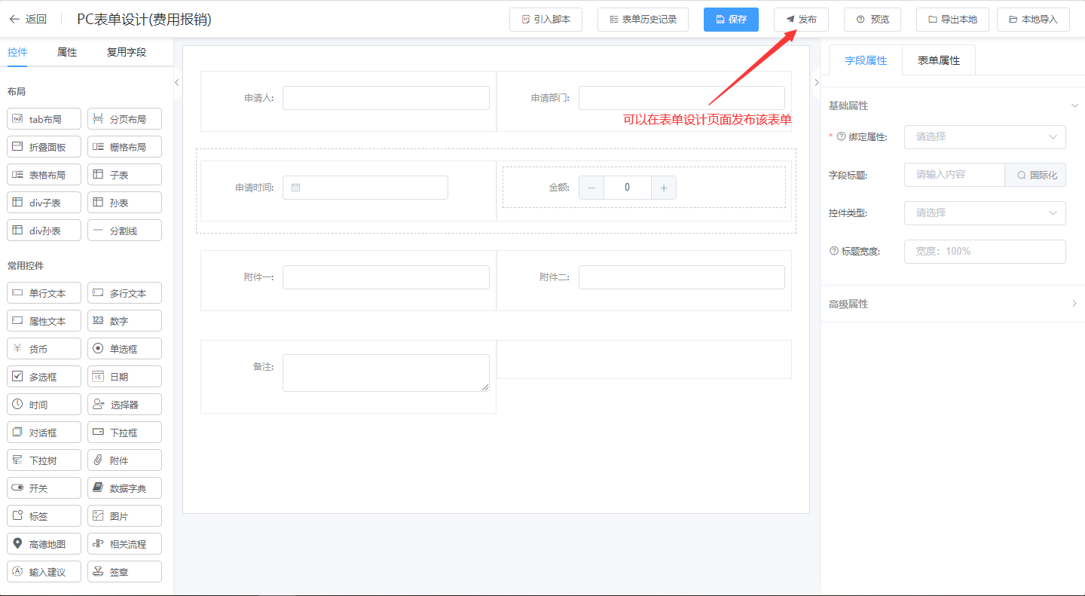Screen dimensions: 1085x596
Task: Choose the 数据字典 data dictionary control
Action: [x=124, y=488]
